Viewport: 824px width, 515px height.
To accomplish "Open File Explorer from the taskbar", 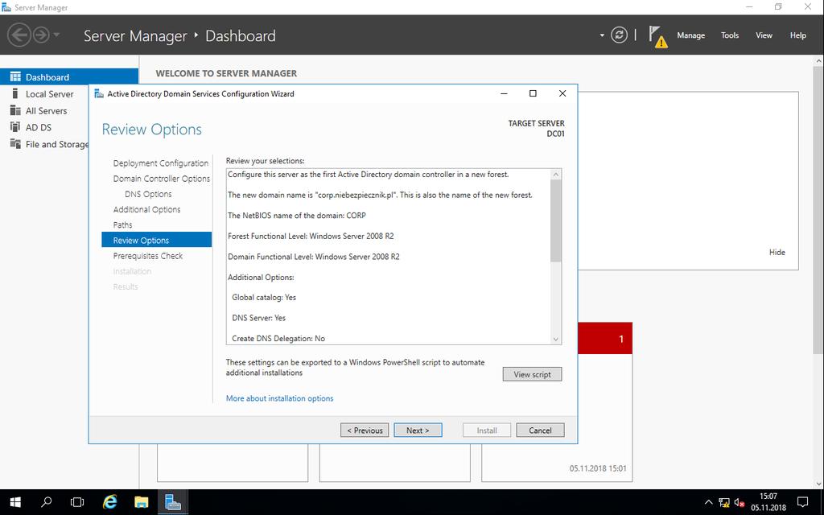I will point(142,502).
